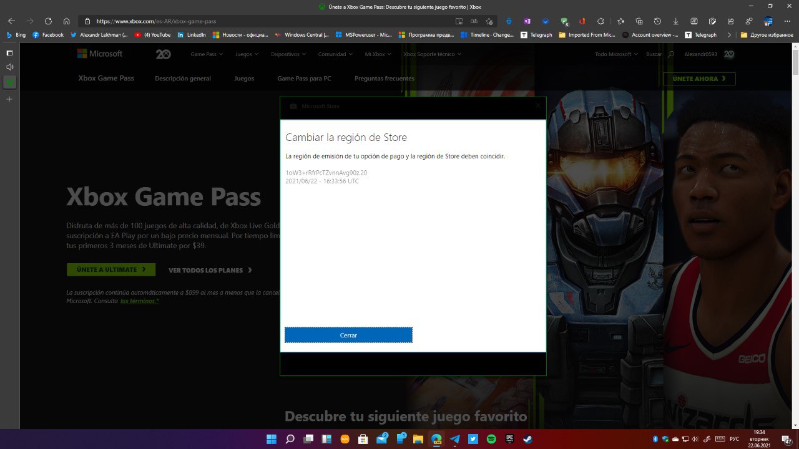Screen dimensions: 799x449
Task: Close the Microsoft Store dialog with X
Action: point(538,105)
